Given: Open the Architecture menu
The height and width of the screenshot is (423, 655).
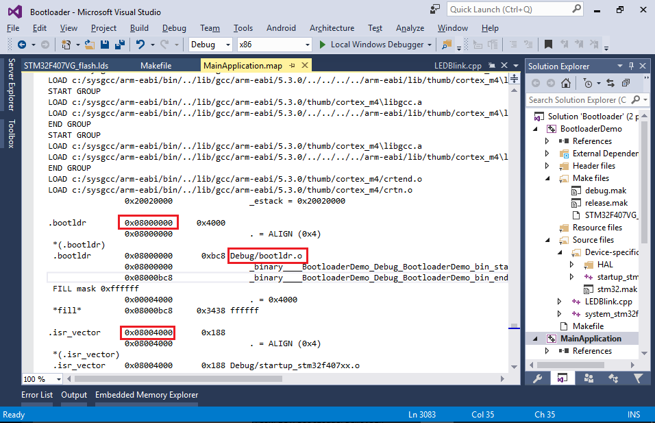Looking at the screenshot, I should point(332,28).
